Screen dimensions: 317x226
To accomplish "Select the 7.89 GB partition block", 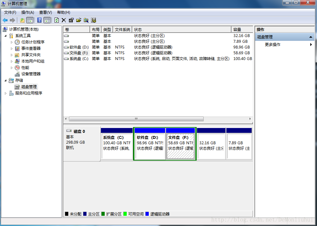I will coord(239,144).
